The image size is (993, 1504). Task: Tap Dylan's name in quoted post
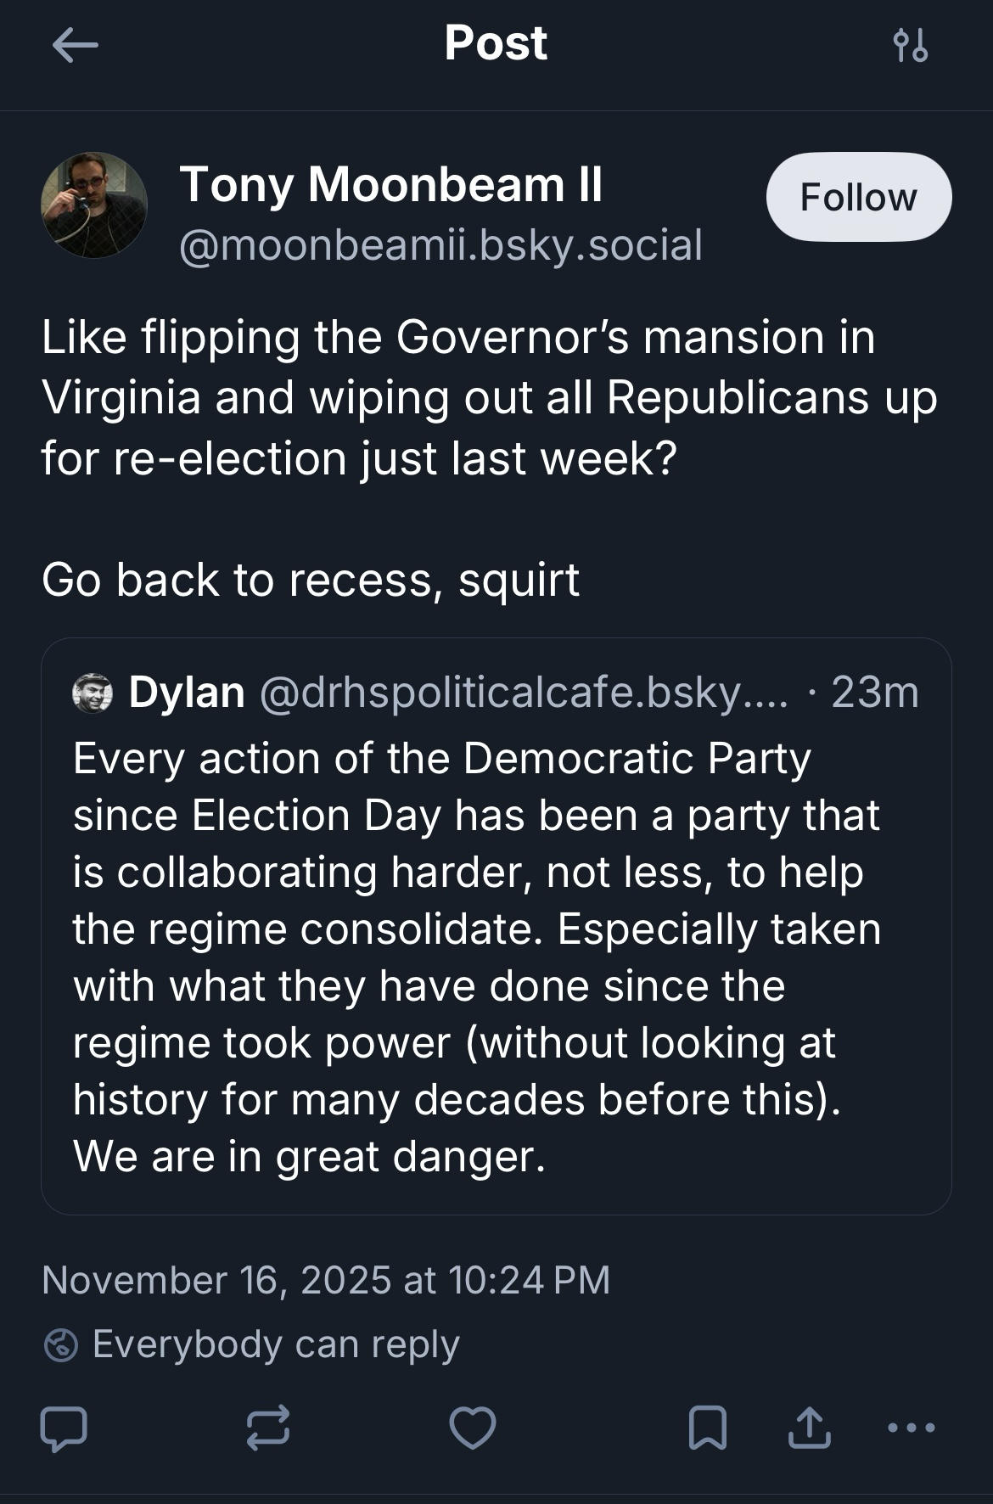click(x=187, y=693)
